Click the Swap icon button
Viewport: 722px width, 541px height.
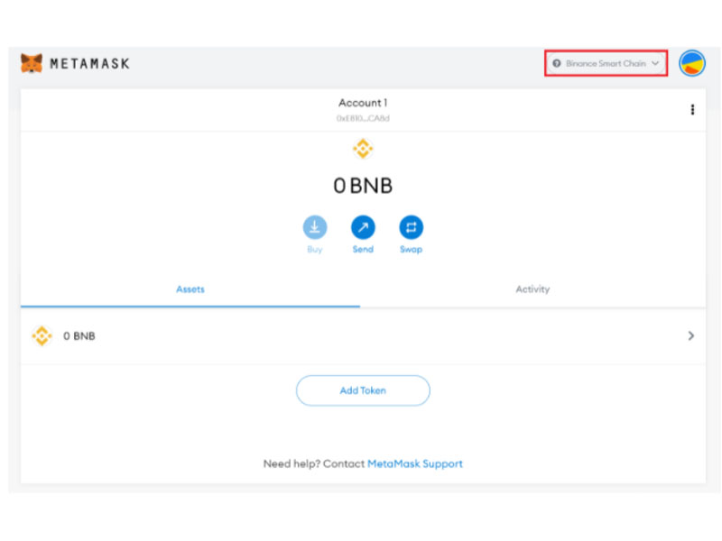click(x=411, y=227)
